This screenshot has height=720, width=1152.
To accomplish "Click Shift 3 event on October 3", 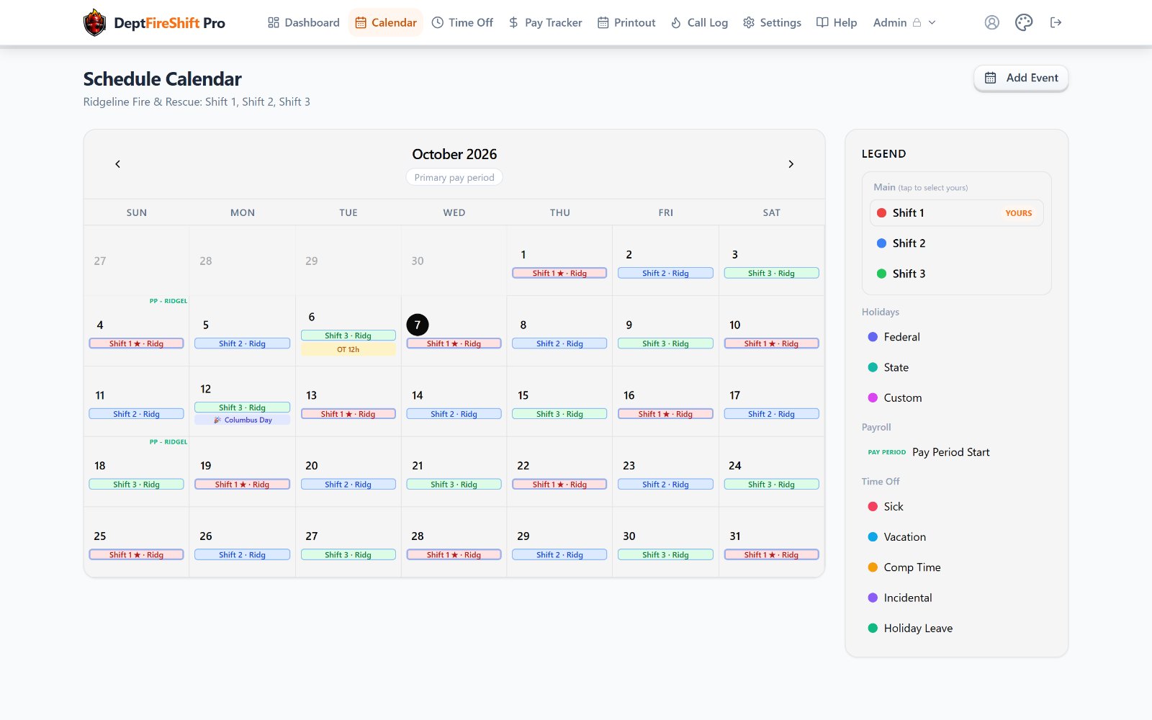I will point(771,274).
